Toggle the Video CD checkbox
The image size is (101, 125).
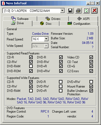point(91,57)
